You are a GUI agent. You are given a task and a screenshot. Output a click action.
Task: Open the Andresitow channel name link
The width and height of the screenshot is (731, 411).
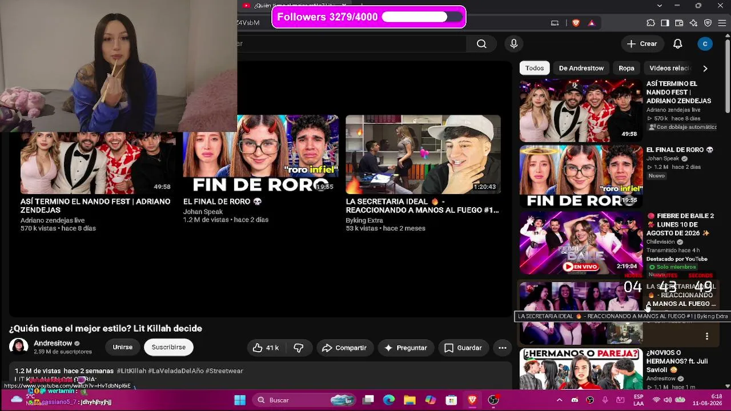tap(53, 343)
